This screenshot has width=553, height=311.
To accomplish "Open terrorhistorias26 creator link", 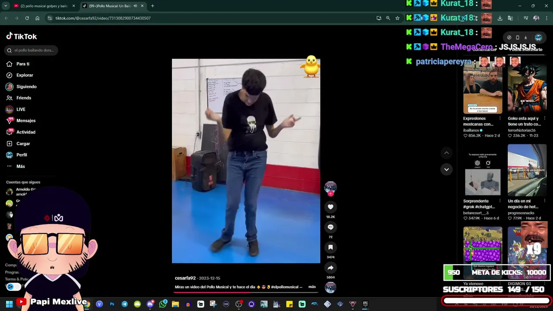I will point(521,130).
